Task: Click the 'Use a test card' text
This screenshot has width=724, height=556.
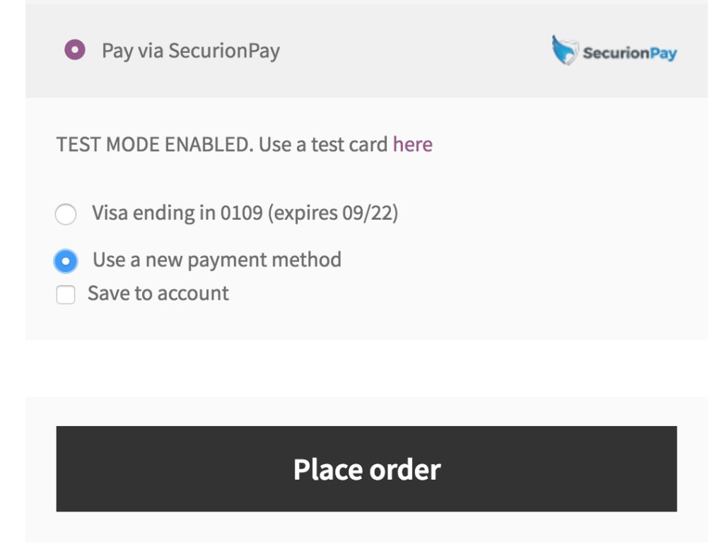Action: click(323, 144)
